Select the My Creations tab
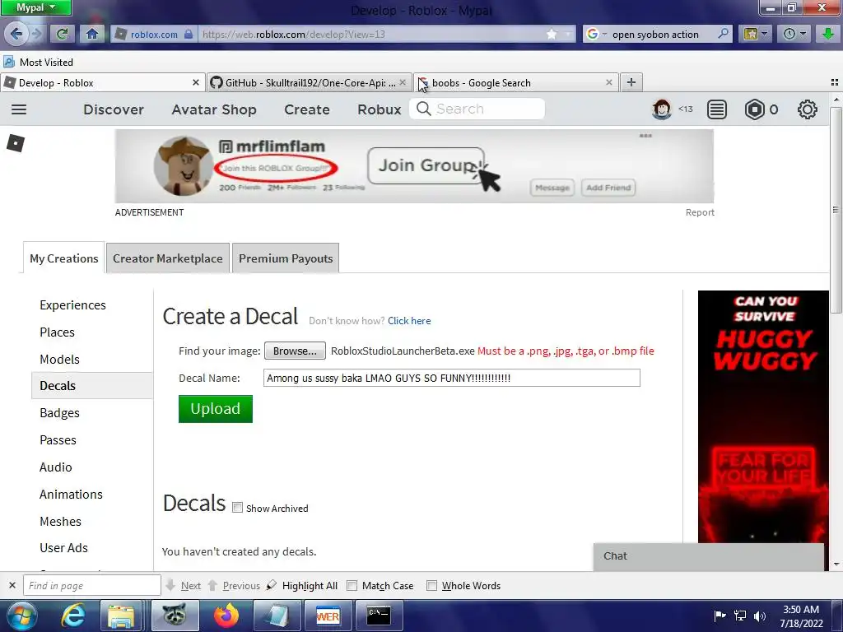Viewport: 843px width, 632px height. point(64,258)
